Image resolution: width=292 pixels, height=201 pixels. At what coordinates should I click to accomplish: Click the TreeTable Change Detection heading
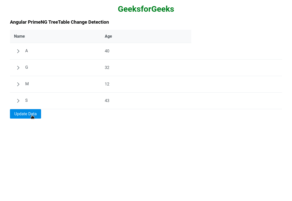(x=59, y=22)
